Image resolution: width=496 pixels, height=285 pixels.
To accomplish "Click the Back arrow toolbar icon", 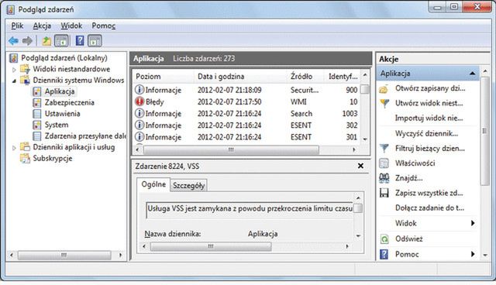I will click(x=13, y=41).
